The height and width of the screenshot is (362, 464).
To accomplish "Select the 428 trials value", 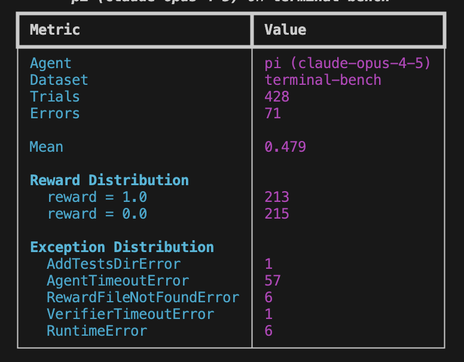I will coord(277,97).
